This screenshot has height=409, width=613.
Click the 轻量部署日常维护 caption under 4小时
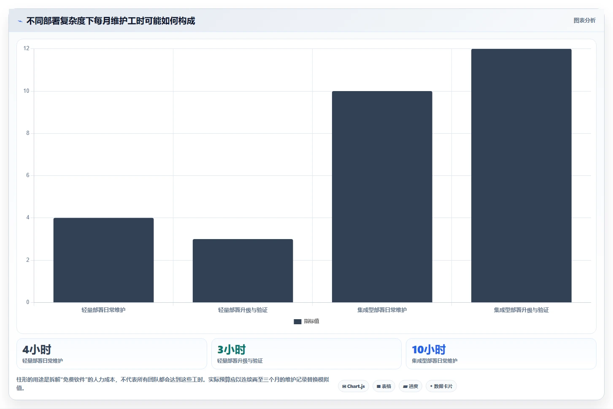(43, 361)
